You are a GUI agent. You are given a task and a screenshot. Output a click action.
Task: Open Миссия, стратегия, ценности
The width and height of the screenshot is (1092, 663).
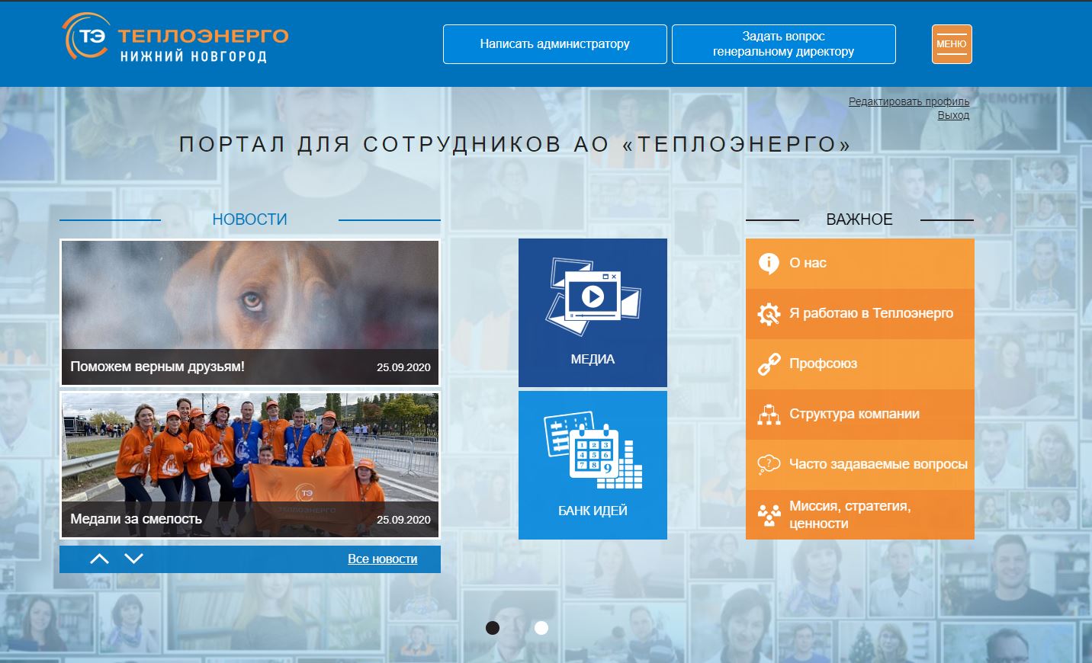(x=860, y=514)
